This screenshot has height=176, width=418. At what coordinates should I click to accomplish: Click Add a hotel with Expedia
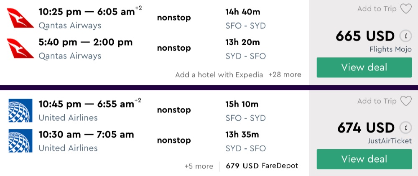[x=219, y=75]
